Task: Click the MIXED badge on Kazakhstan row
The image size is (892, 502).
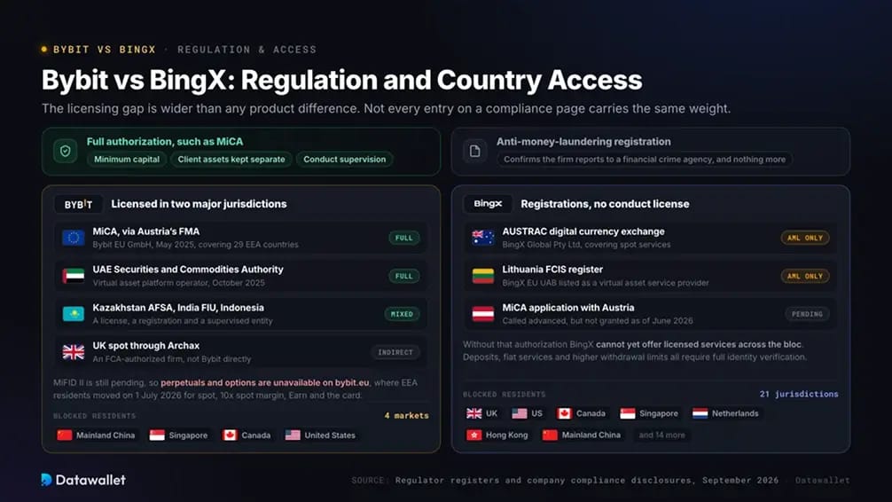Action: coord(402,314)
